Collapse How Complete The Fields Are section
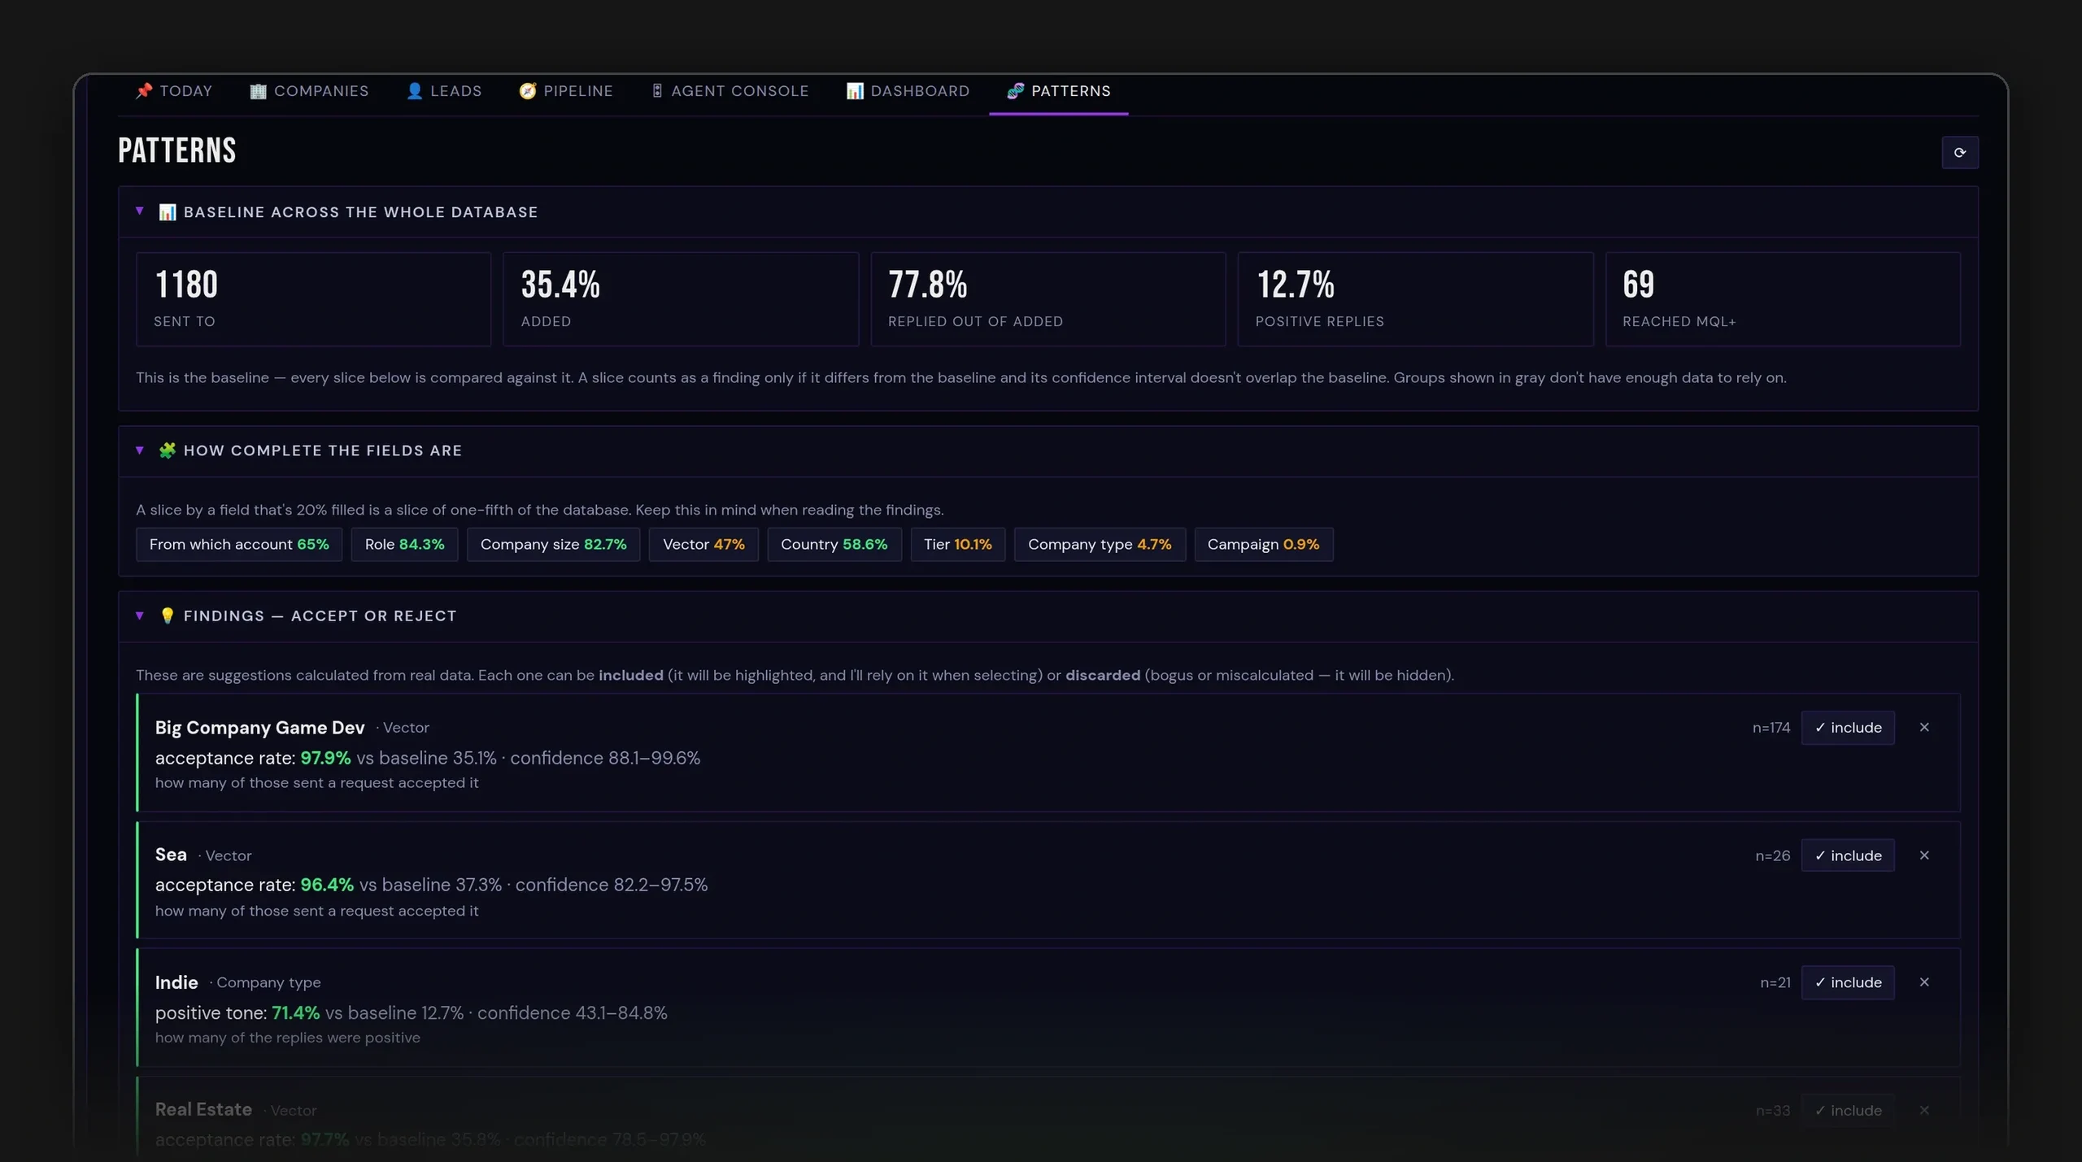Image resolution: width=2082 pixels, height=1162 pixels. pos(139,450)
